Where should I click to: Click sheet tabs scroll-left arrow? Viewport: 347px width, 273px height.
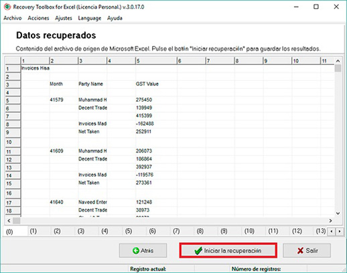332,232
